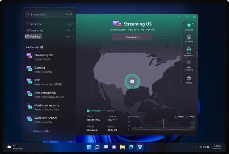
Task: Click the volume tray icon
Action: click(x=204, y=147)
